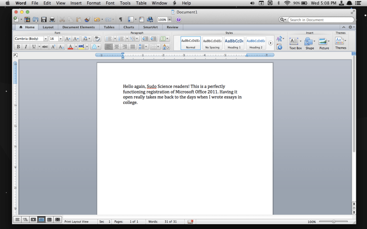Toggle Italic formatting
The image size is (367, 229).
tap(26, 47)
